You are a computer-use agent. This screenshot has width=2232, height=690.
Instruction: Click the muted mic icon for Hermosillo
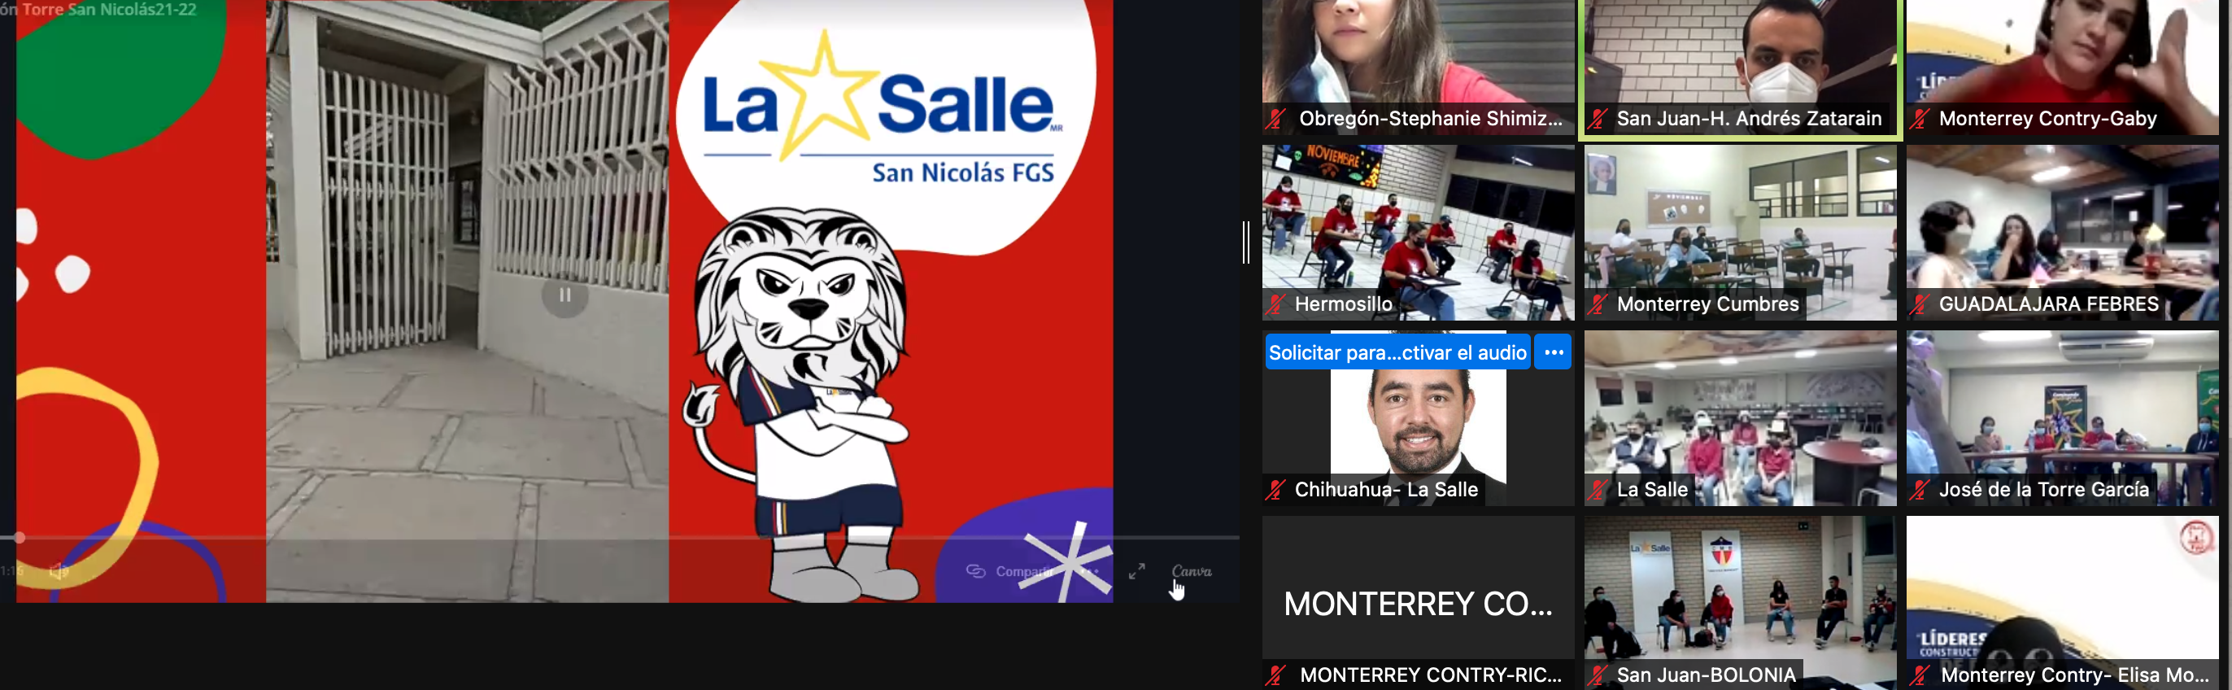[x=1275, y=304]
